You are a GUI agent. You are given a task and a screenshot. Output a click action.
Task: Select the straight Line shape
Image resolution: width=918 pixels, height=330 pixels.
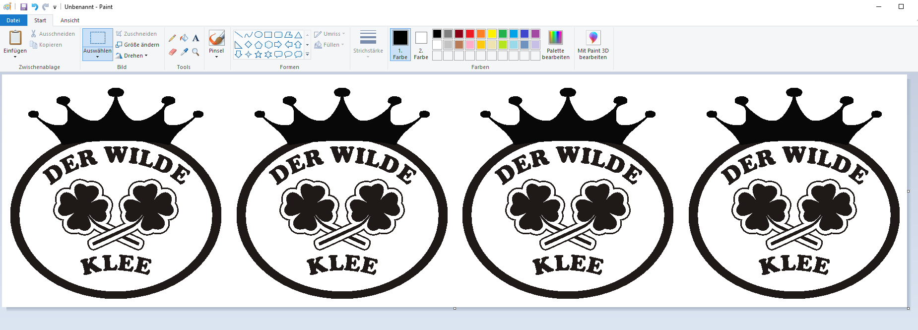(x=239, y=35)
